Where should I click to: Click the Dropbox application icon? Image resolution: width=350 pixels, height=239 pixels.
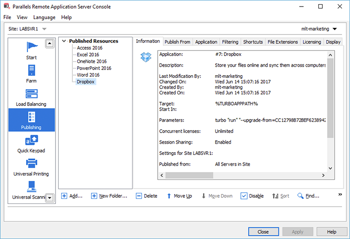146,57
